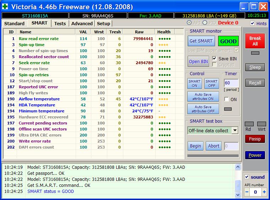Switch to the Standard tab
Image resolution: width=270 pixels, height=200 pixels.
(14, 23)
